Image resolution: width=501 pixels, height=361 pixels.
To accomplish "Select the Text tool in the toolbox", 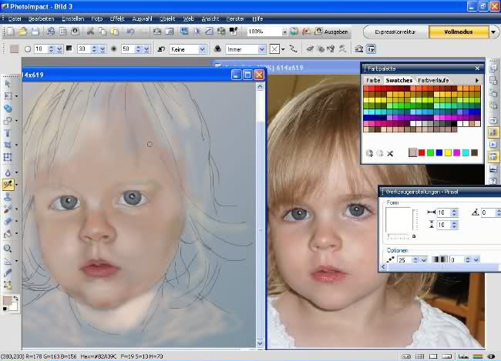I will pyautogui.click(x=8, y=133).
